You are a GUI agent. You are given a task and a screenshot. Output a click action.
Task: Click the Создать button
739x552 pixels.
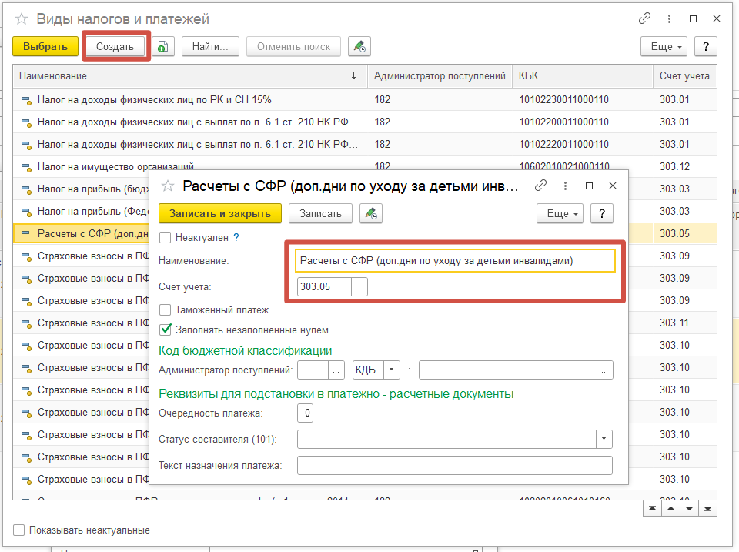coord(115,47)
